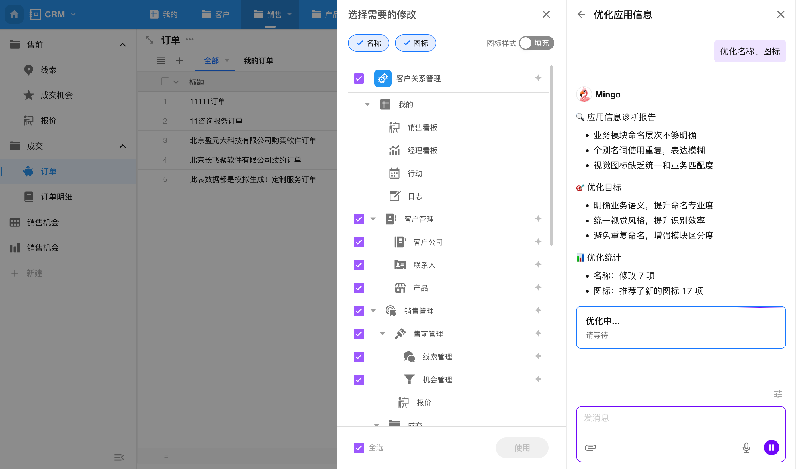Toggle the 图标样式 填充 switch
This screenshot has width=798, height=469.
coord(536,43)
